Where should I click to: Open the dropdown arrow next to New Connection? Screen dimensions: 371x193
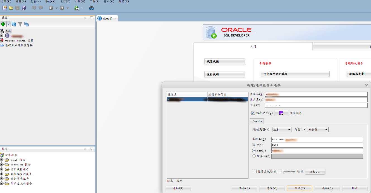coord(9,24)
